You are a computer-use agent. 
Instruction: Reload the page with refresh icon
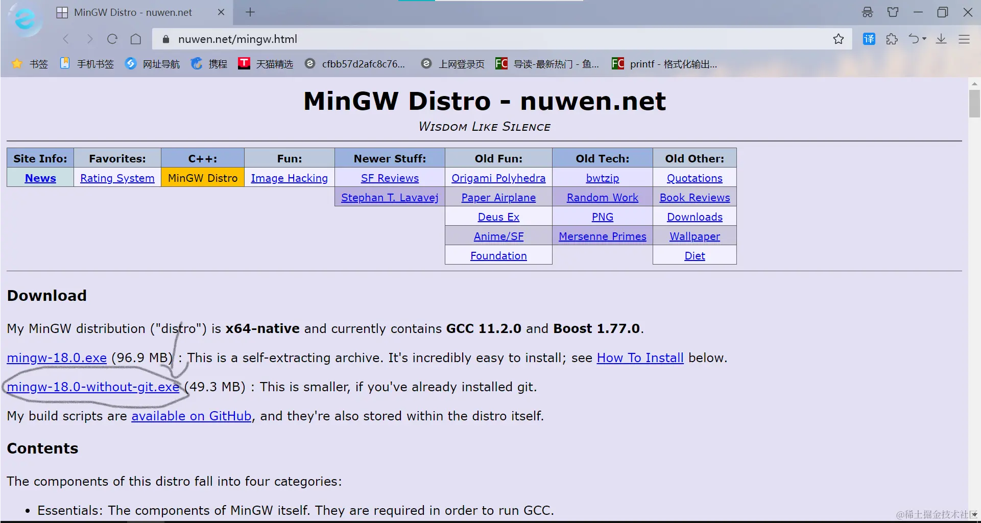tap(112, 39)
